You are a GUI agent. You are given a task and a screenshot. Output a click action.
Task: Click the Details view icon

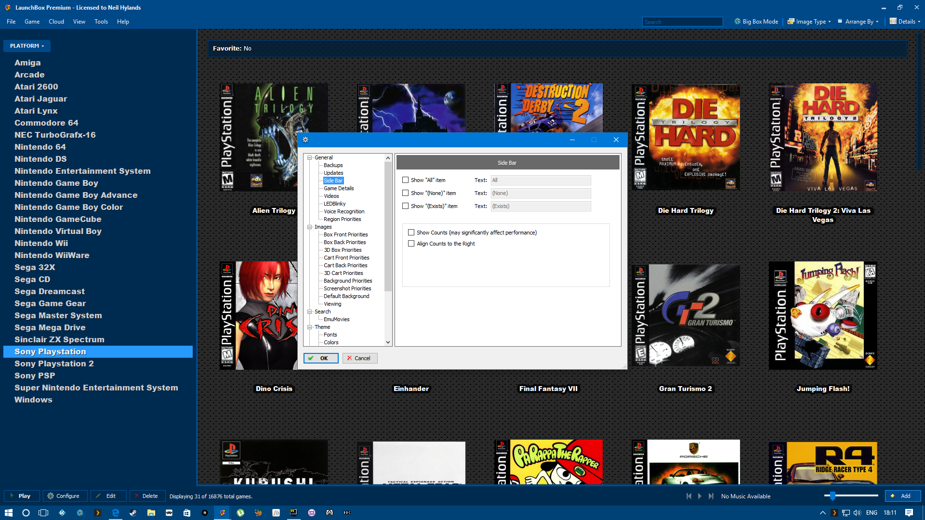(x=893, y=22)
